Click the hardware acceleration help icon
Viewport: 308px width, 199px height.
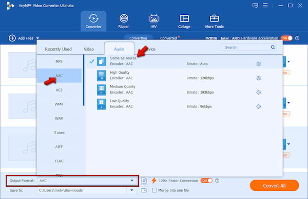coord(297,38)
